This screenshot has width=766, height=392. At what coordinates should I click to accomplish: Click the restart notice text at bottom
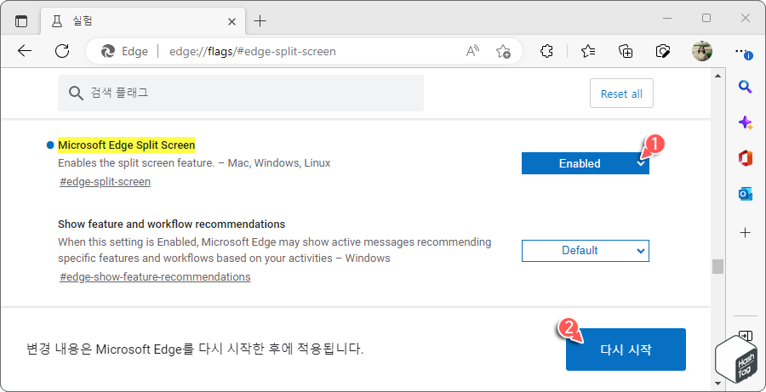[x=195, y=349]
